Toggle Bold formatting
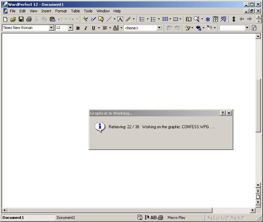 click(78, 28)
